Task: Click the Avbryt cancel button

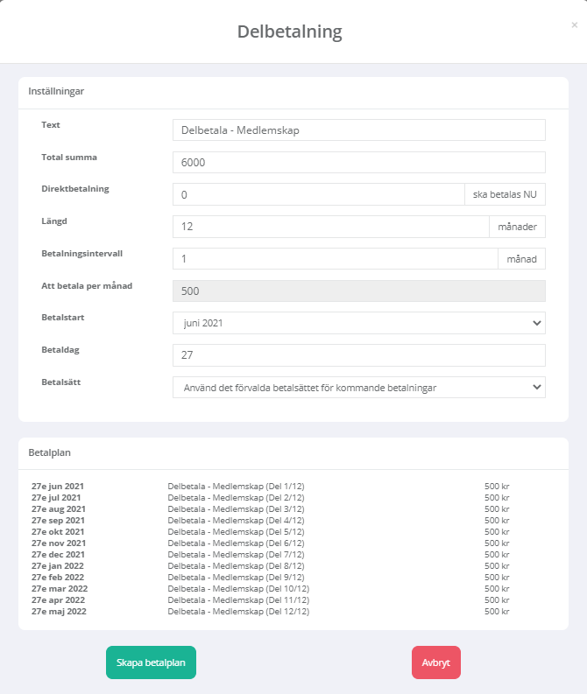Action: click(435, 663)
